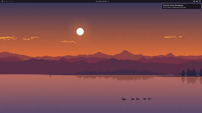This screenshot has height=113, width=202.
Task: Click the update indicator icon beside the clock
Action: (108, 1)
